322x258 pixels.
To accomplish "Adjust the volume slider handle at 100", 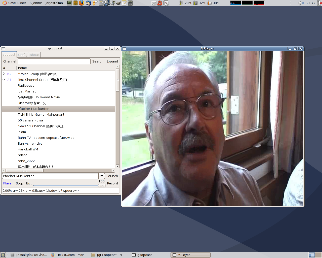I will coord(102,186).
